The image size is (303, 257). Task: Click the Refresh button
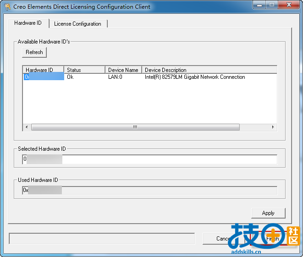pos(34,52)
